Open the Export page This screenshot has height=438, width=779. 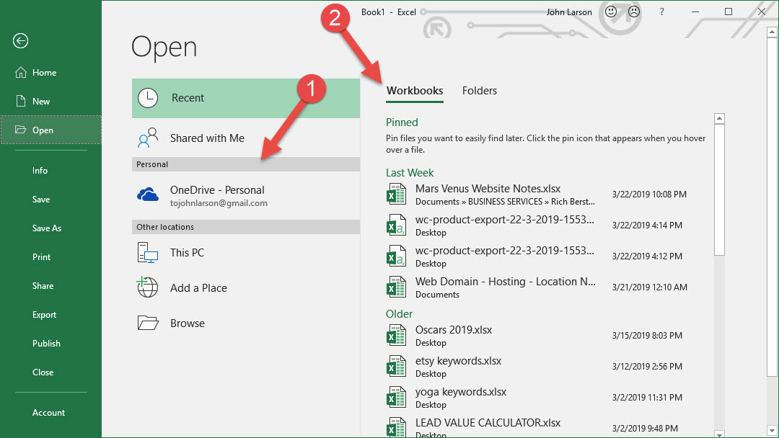pyautogui.click(x=44, y=315)
